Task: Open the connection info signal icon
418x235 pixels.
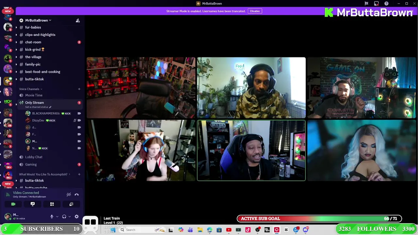Action: tap(8, 195)
